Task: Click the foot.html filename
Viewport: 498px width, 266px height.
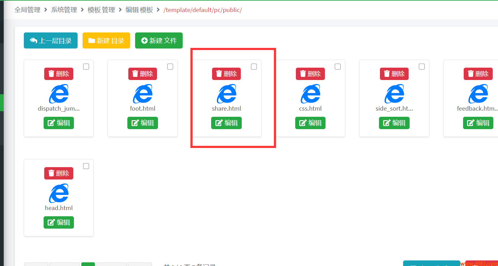Action: coord(143,108)
